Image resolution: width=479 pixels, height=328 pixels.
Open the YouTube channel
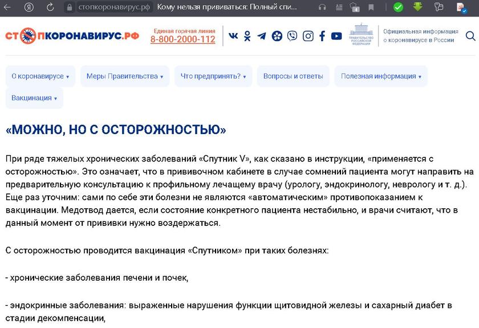pos(336,36)
